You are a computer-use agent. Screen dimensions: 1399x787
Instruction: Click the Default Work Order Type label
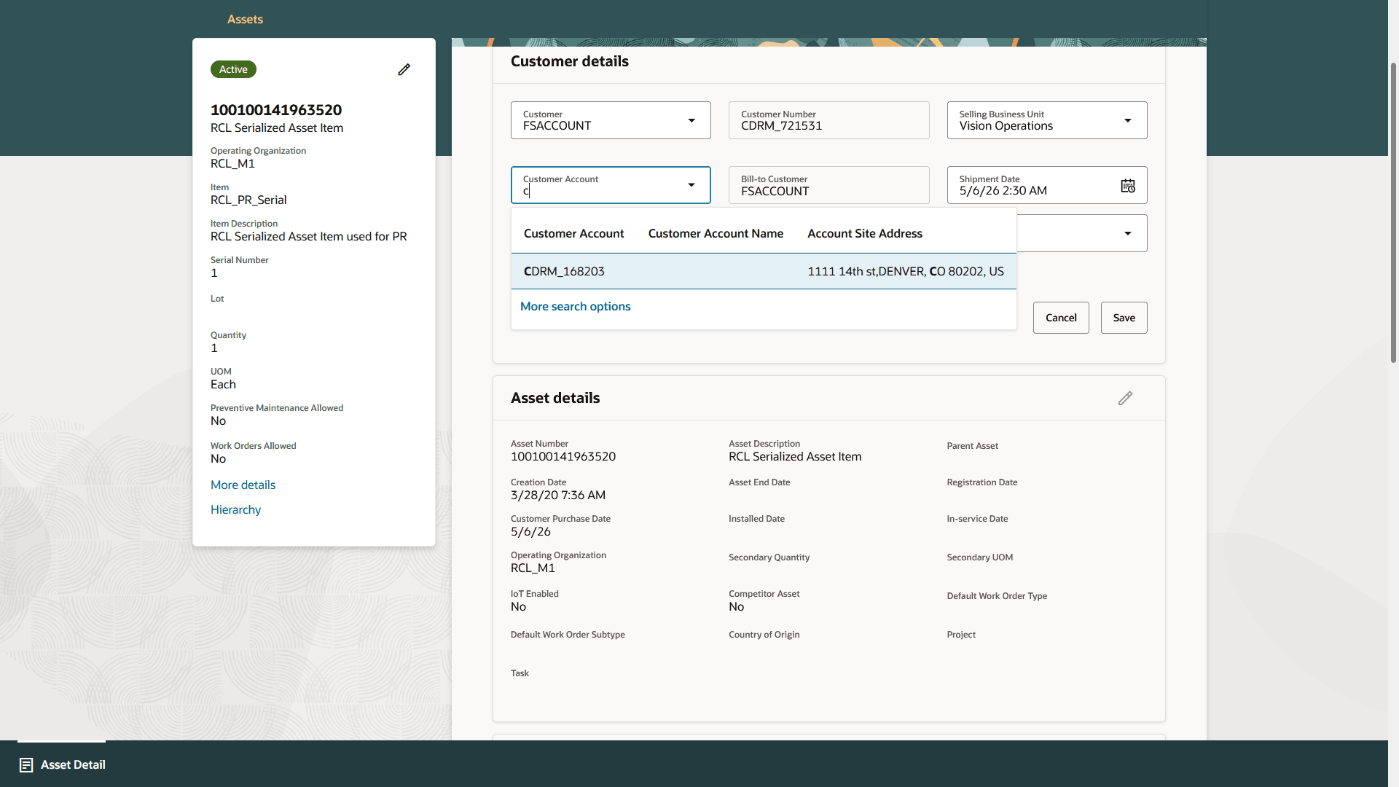pos(997,595)
